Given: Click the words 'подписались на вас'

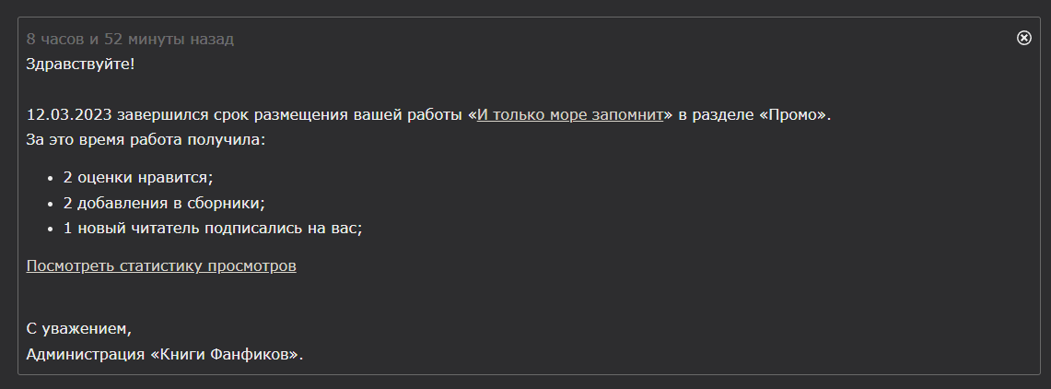Looking at the screenshot, I should pyautogui.click(x=282, y=228).
